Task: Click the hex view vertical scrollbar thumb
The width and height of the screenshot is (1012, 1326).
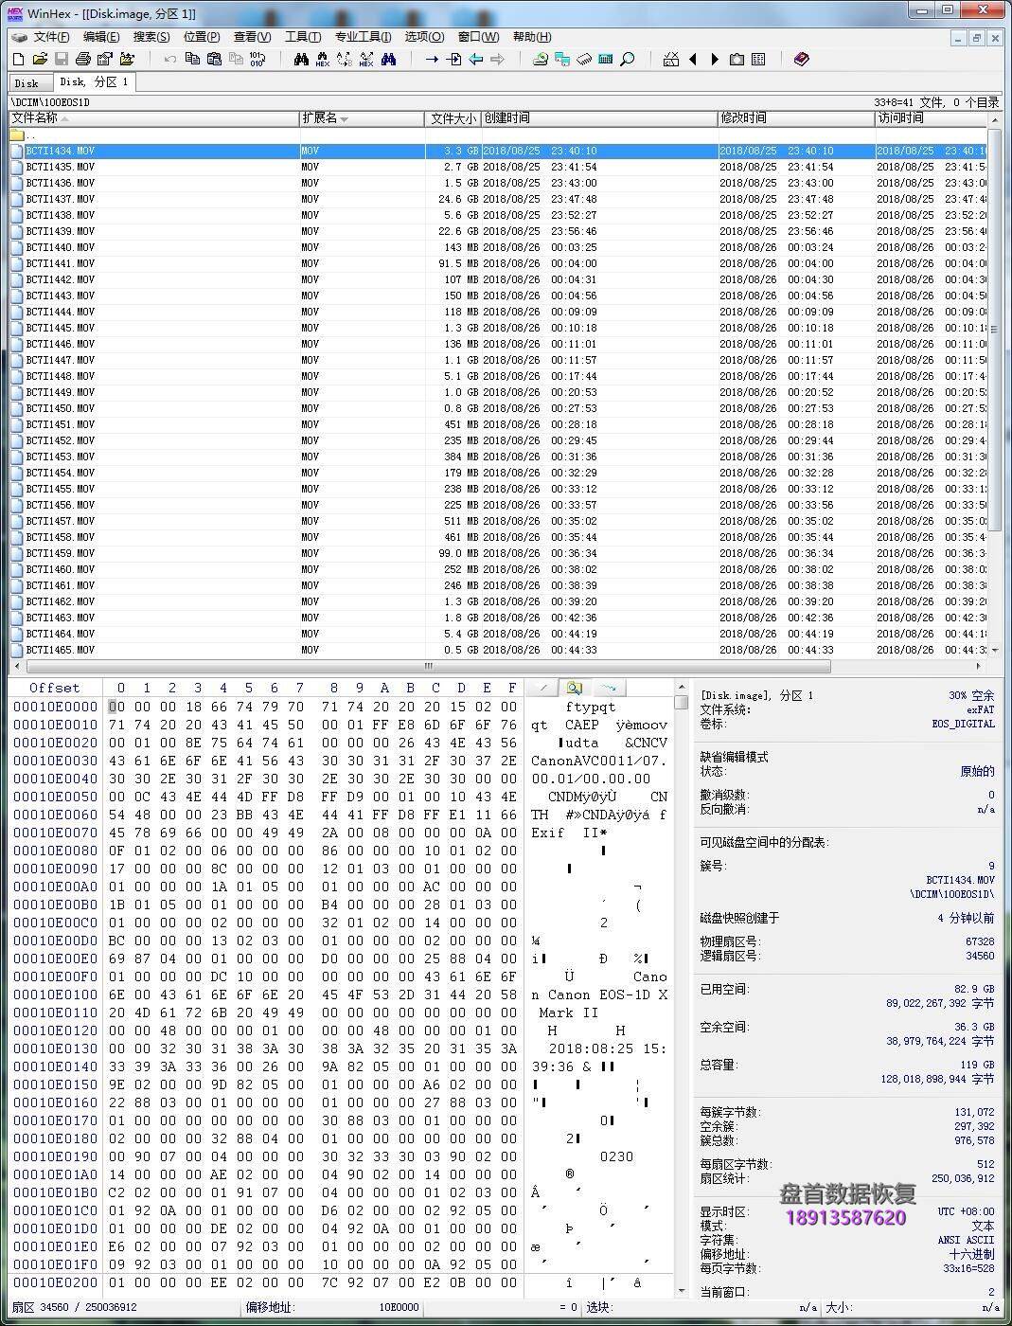Action: [x=681, y=703]
